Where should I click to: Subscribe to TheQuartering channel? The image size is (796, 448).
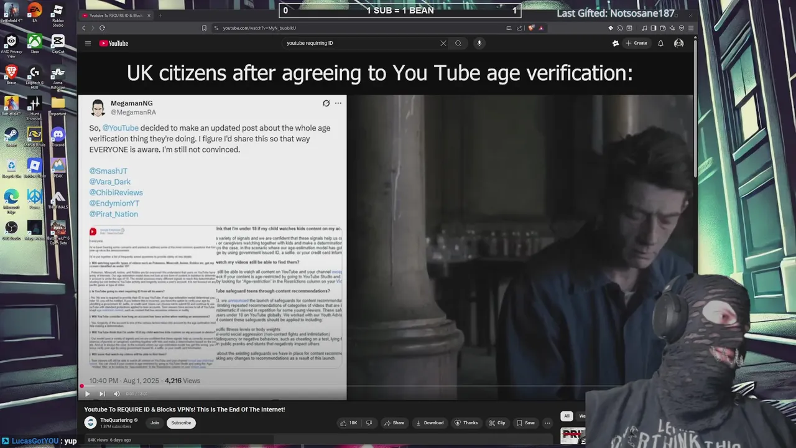point(181,422)
